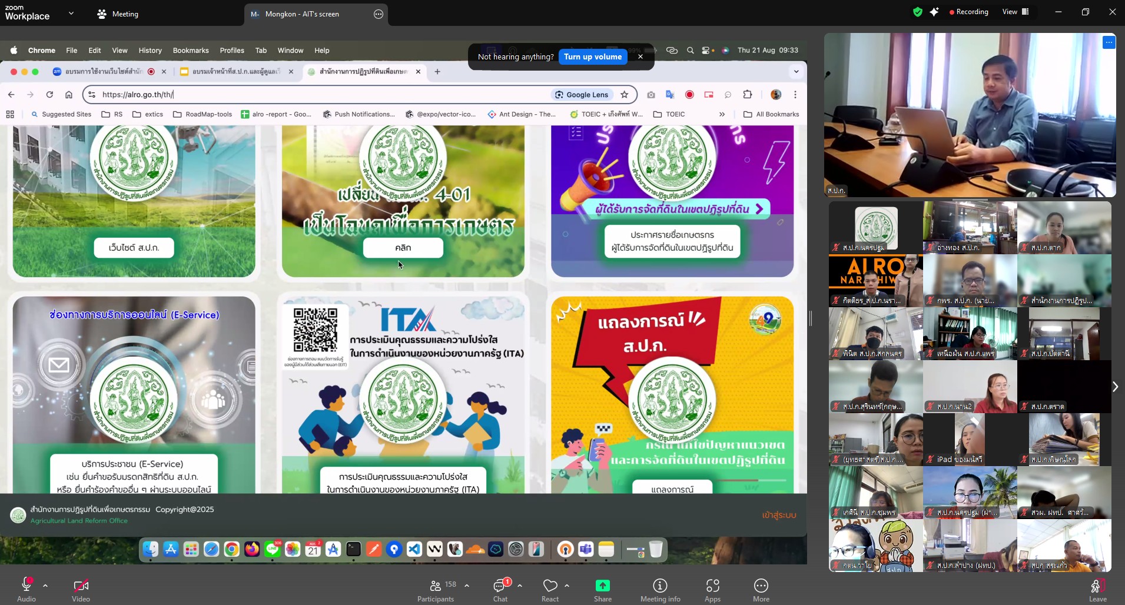Expand audio options arrow next to Audio
This screenshot has height=605, width=1125.
click(45, 586)
